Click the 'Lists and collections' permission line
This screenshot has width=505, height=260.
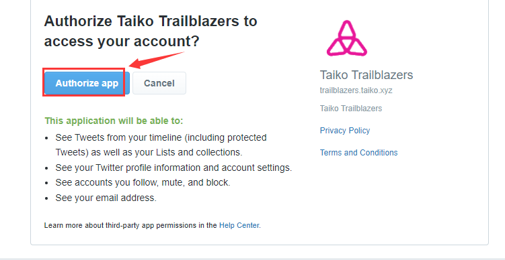coord(149,152)
